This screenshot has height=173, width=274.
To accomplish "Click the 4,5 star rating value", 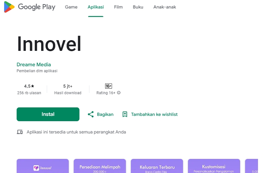I will pyautogui.click(x=29, y=86).
